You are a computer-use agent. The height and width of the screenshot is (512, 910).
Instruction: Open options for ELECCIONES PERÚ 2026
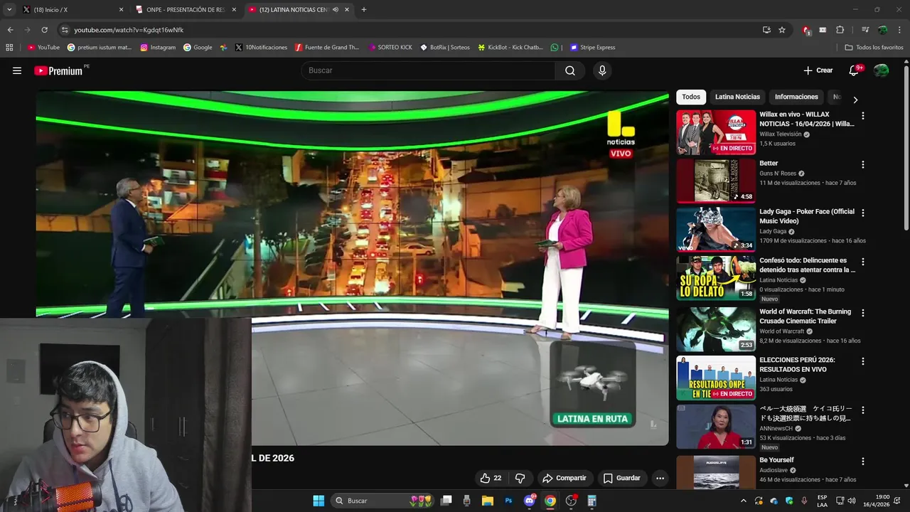click(863, 361)
